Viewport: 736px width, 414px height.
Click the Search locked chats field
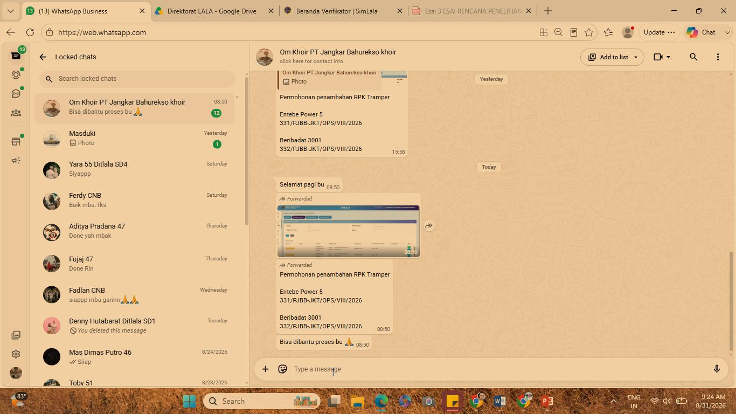(137, 79)
